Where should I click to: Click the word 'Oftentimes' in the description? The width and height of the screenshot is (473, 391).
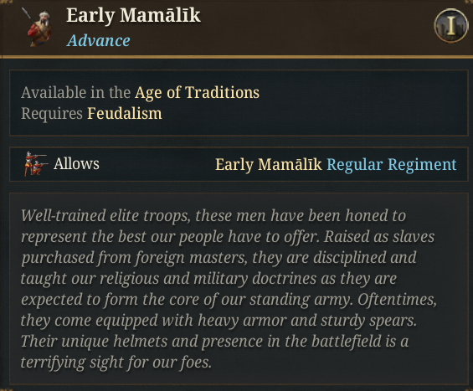pyautogui.click(x=397, y=300)
